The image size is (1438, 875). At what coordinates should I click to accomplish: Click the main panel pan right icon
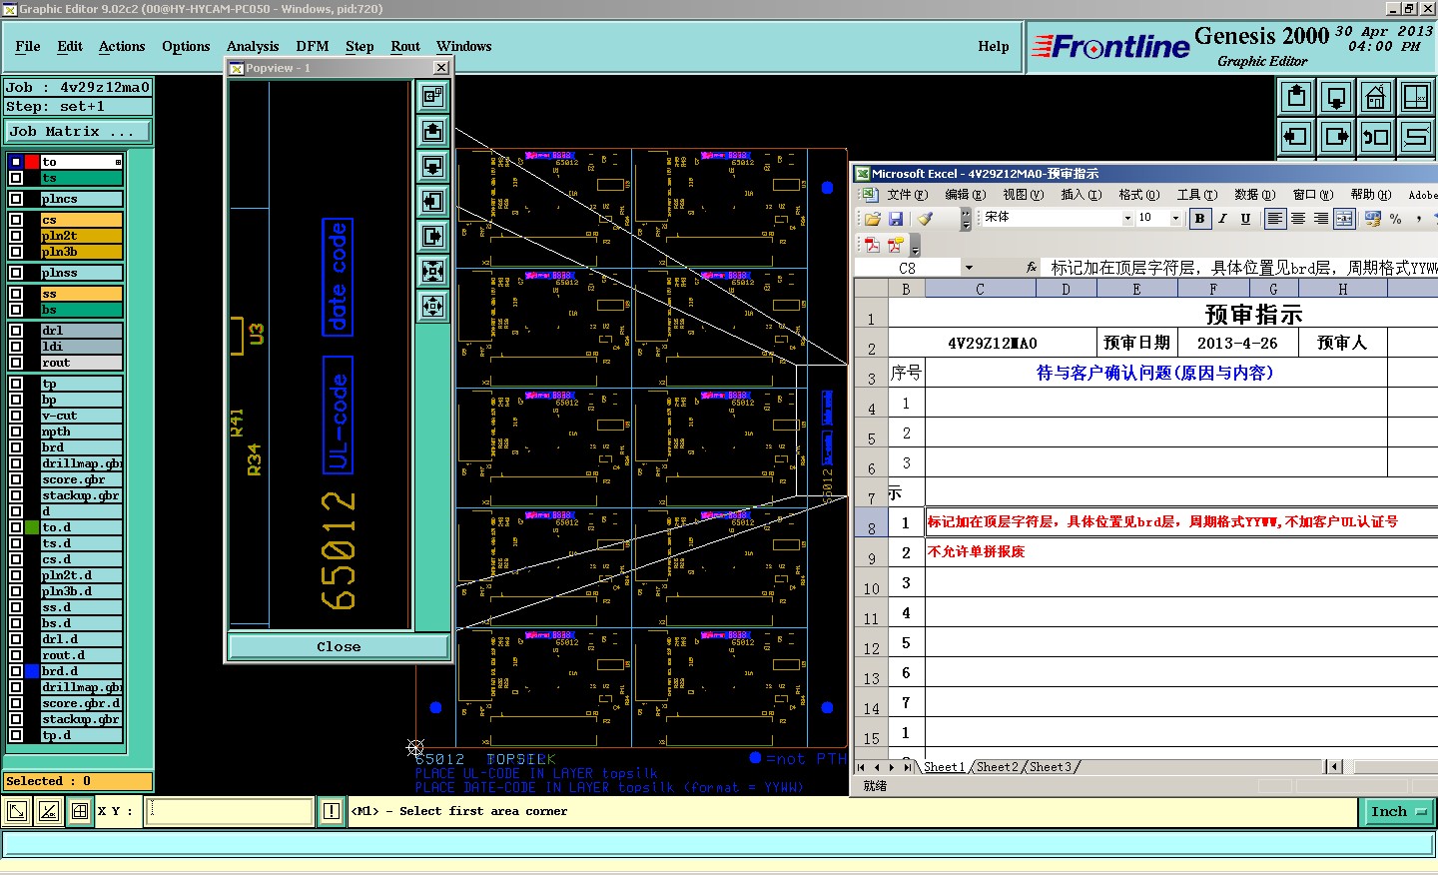coord(1336,136)
